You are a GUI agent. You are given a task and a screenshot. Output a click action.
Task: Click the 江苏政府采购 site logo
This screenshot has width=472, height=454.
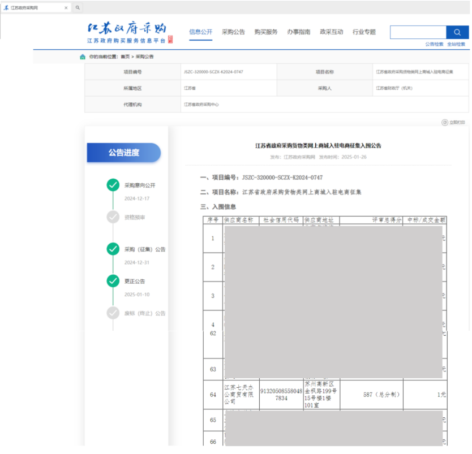click(x=130, y=32)
